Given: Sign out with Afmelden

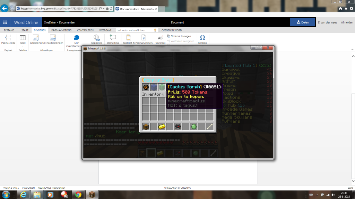Looking at the screenshot, I should click(347, 22).
